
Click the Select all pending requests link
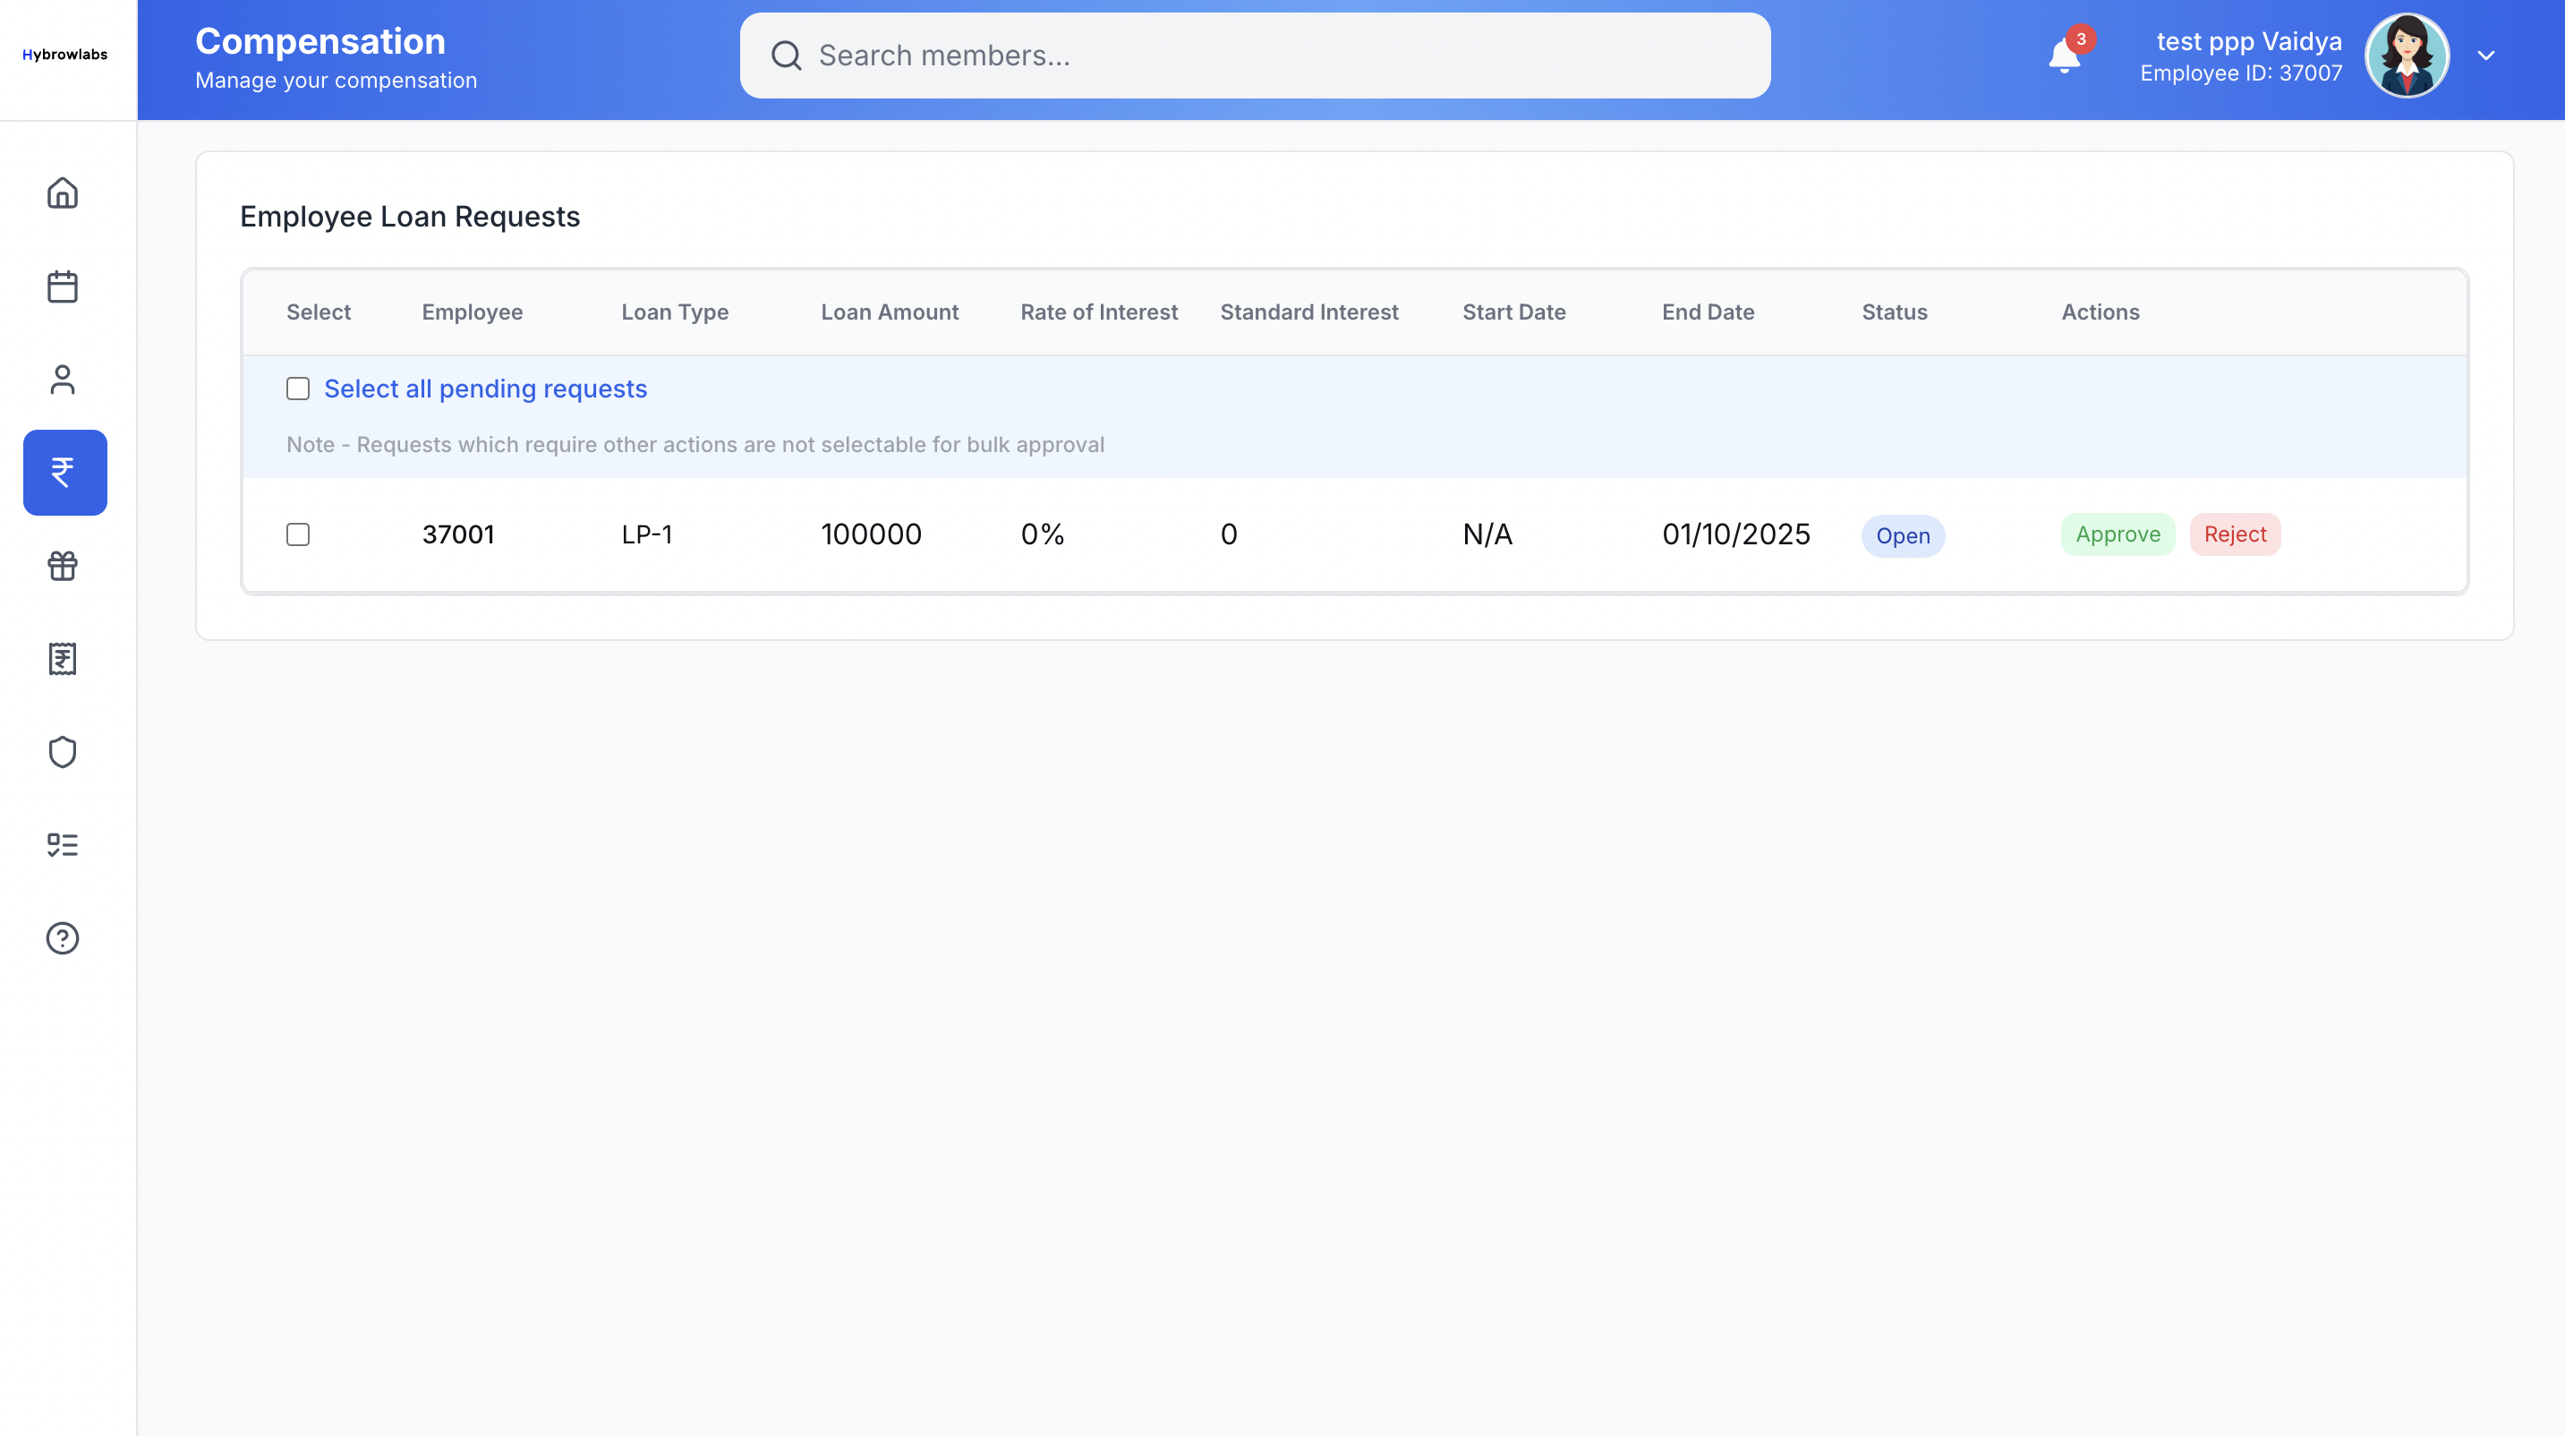pos(485,389)
